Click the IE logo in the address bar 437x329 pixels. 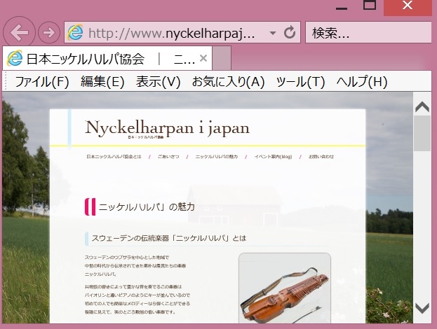[x=75, y=32]
